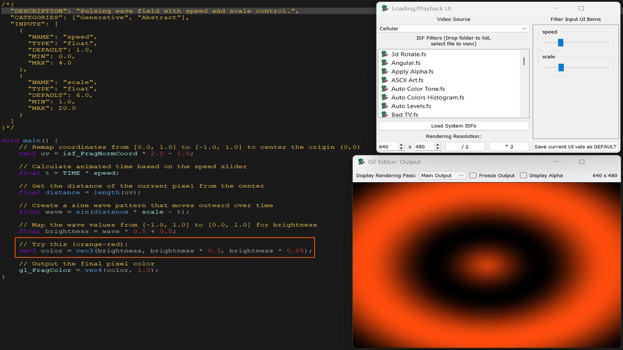The image size is (623, 350).
Task: Click the Auto Colors Histogram.fs file icon
Action: coord(385,97)
